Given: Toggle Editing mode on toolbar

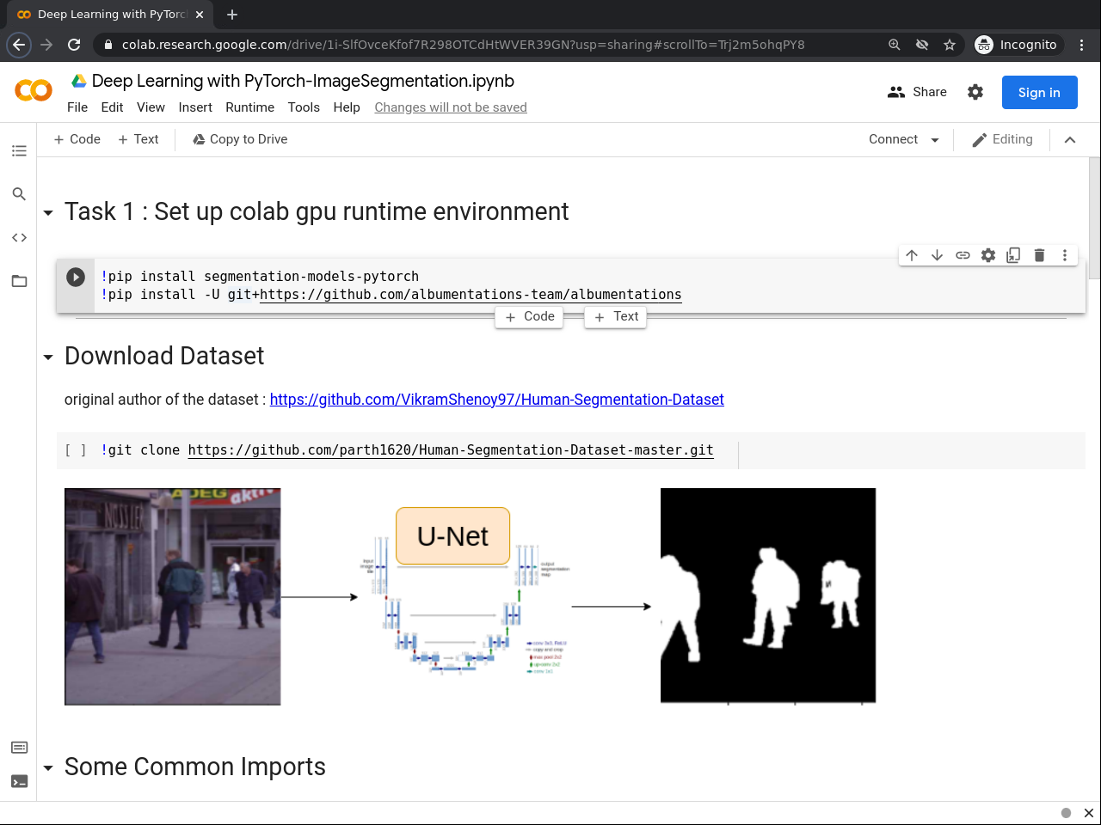Looking at the screenshot, I should point(1003,139).
